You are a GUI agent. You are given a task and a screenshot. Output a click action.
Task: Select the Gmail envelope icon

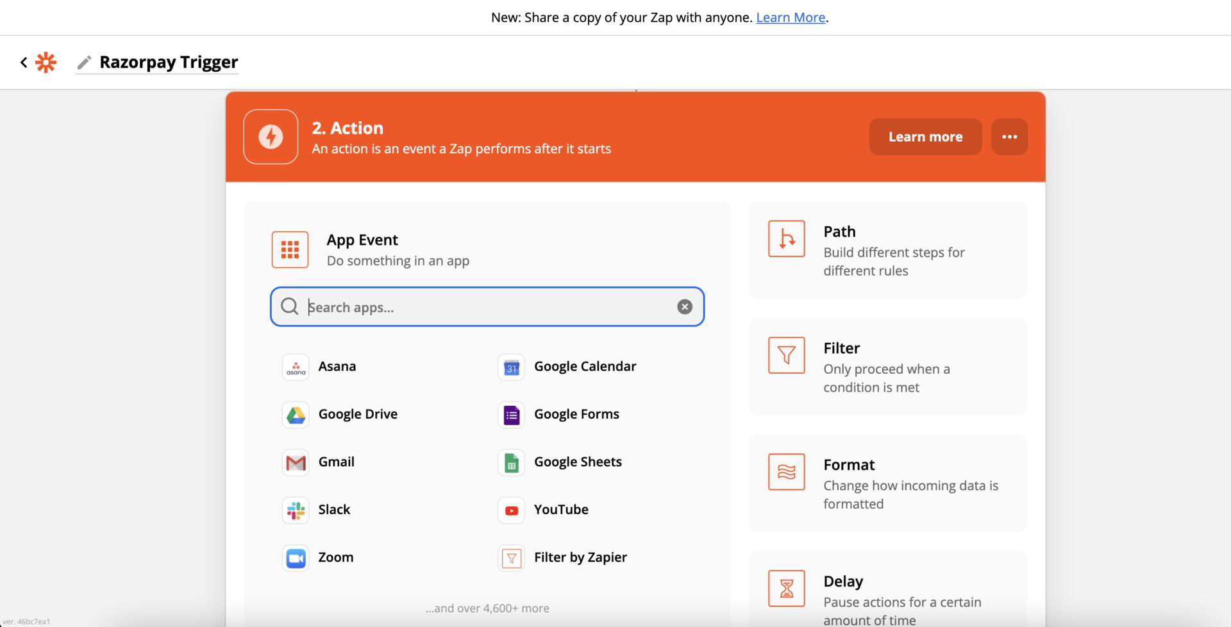(296, 462)
